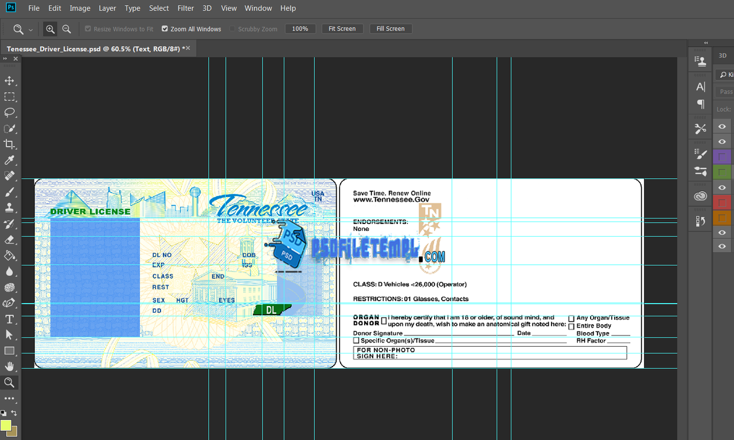734x440 pixels.
Task: Open the History panel icon
Action: 700,221
